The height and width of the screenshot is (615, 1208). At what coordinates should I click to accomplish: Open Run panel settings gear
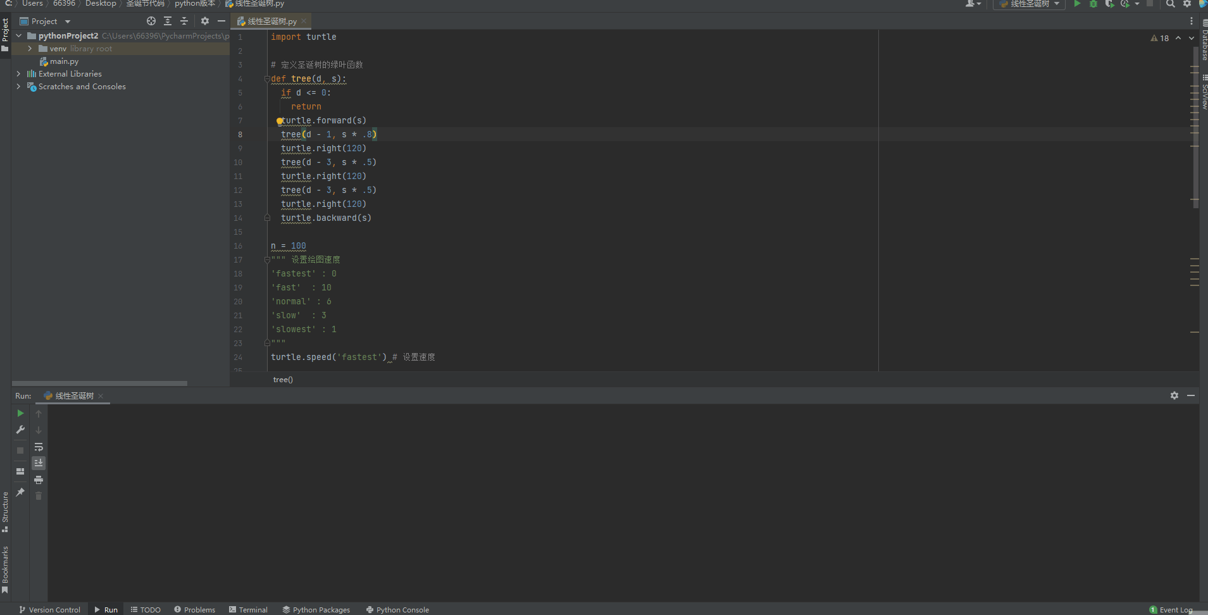(1174, 395)
